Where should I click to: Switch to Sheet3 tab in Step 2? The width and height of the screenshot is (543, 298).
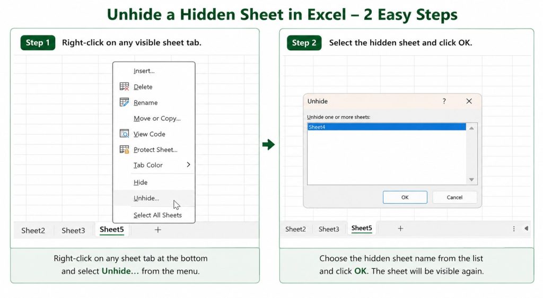click(x=329, y=229)
